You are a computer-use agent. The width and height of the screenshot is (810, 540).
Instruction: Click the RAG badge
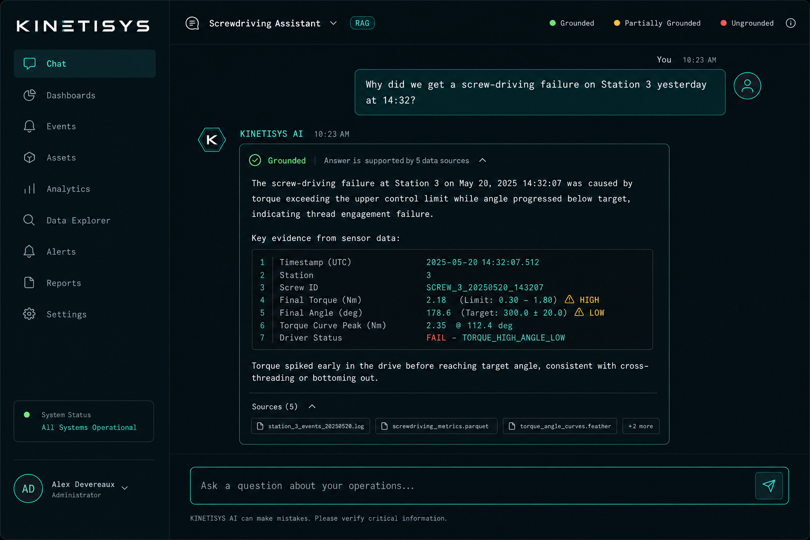click(x=362, y=23)
